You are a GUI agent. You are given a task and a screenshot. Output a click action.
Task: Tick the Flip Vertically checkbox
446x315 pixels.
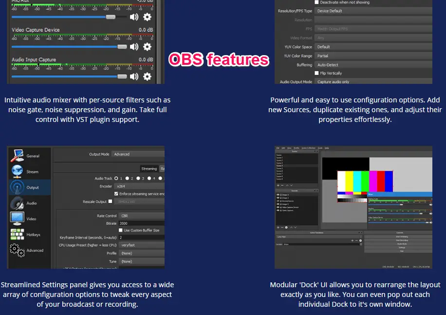[316, 73]
